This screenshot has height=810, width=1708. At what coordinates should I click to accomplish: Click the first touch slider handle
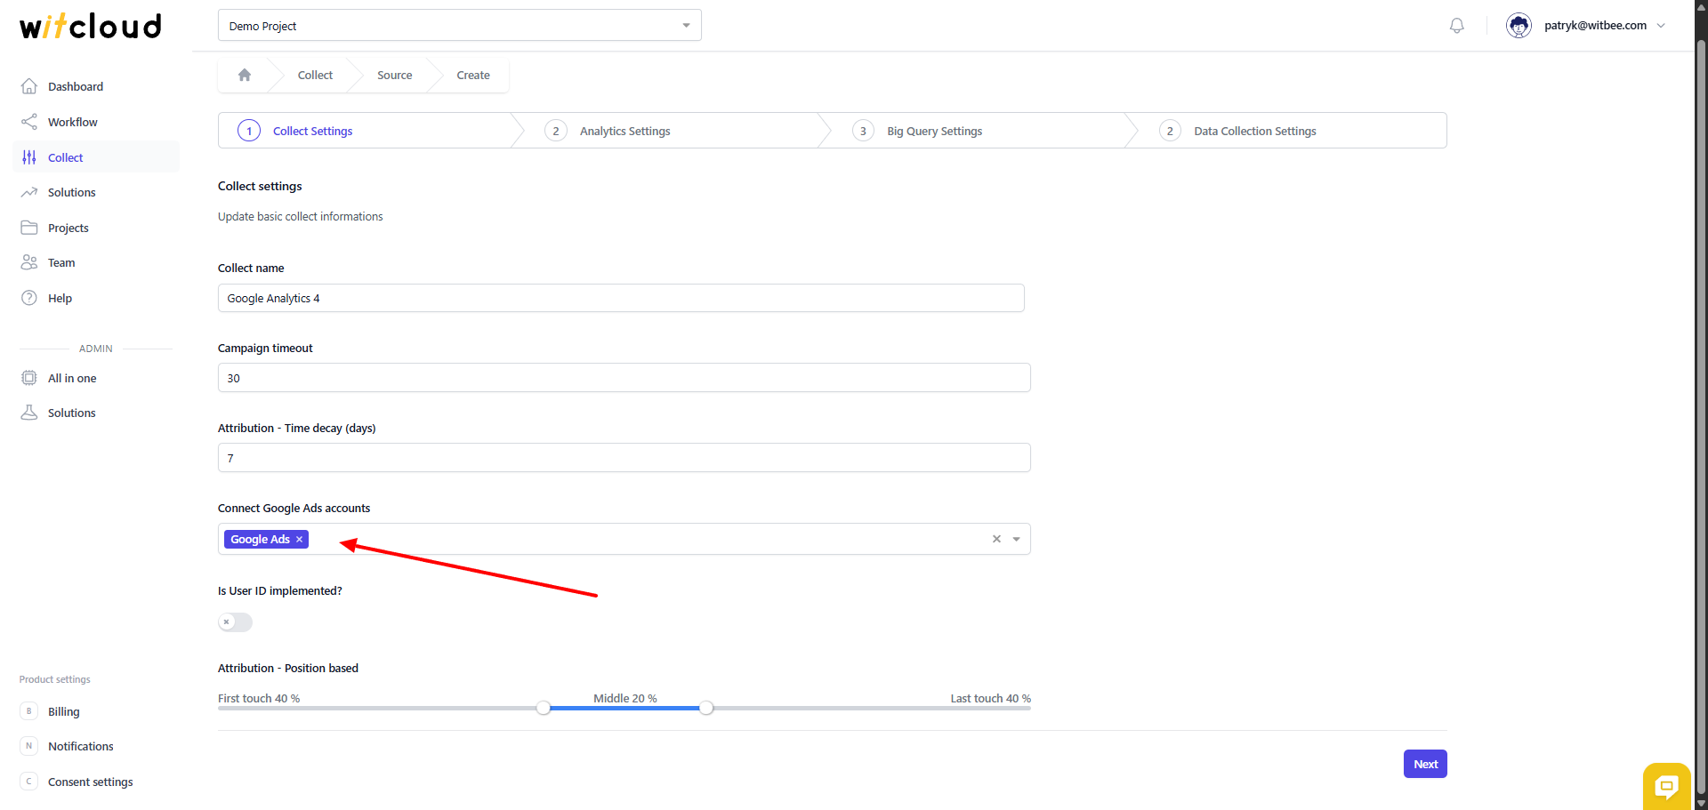[x=544, y=709]
